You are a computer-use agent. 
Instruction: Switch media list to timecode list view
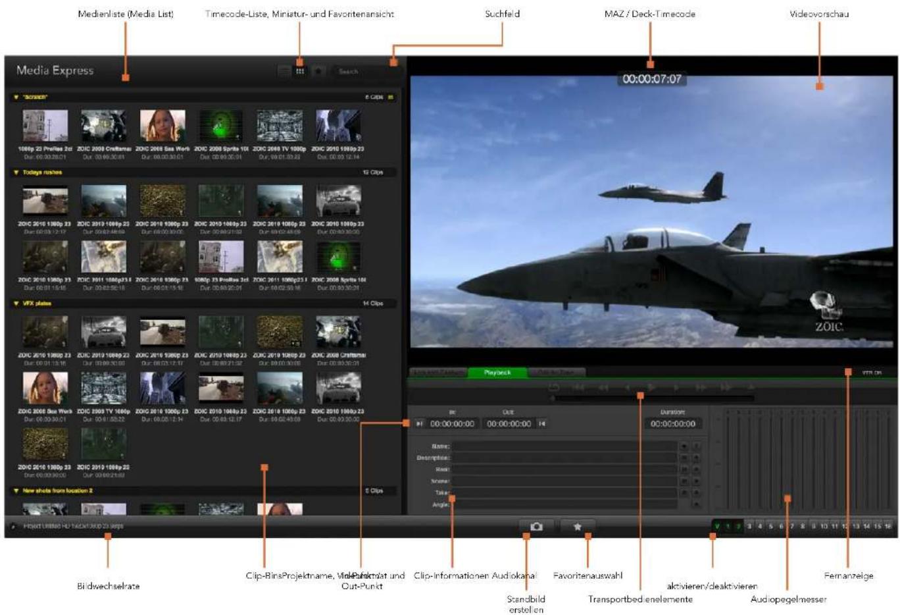(x=284, y=71)
